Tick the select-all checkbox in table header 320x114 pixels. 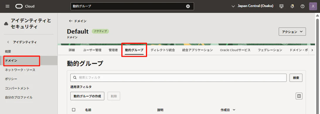(x=74, y=110)
